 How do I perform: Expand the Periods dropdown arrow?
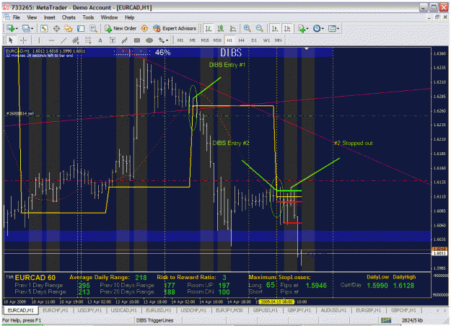pyautogui.click(x=323, y=28)
